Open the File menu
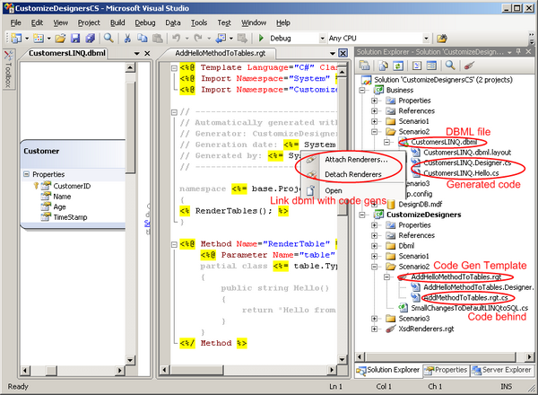Screen dimensions: 538x395 (x=16, y=22)
